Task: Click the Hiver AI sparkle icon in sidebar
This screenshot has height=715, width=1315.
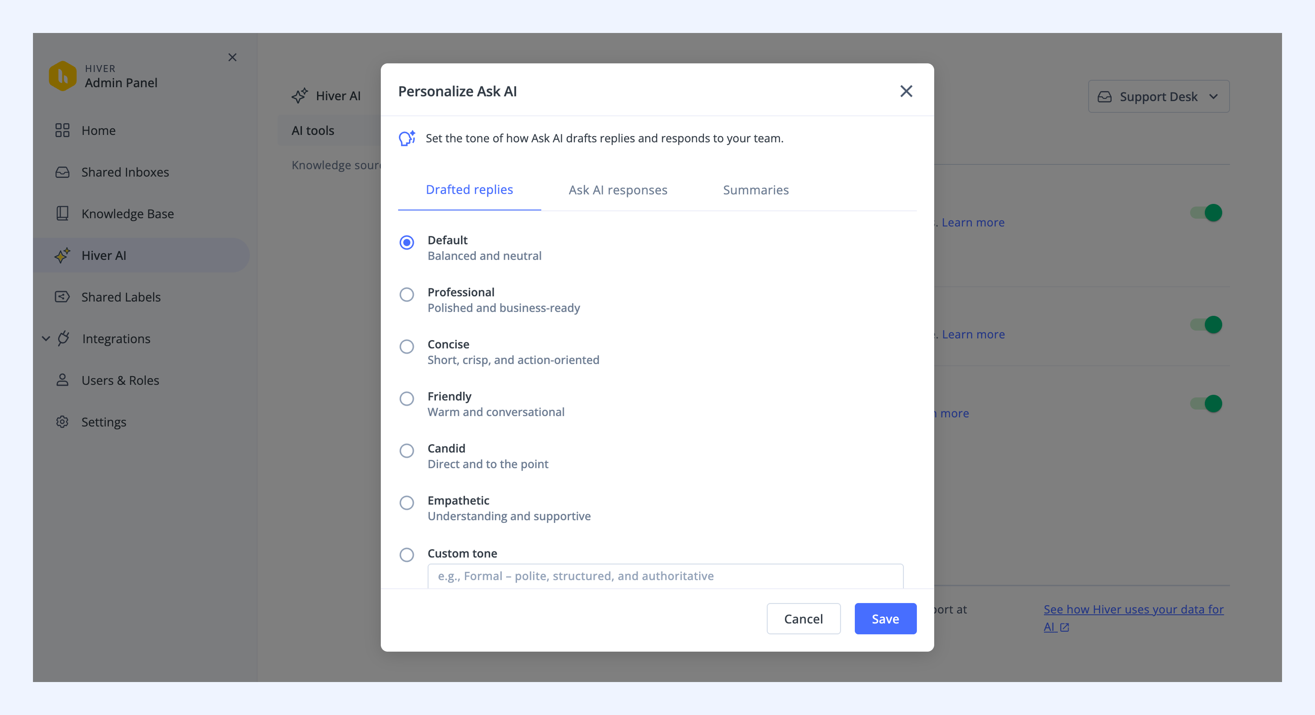Action: point(62,256)
